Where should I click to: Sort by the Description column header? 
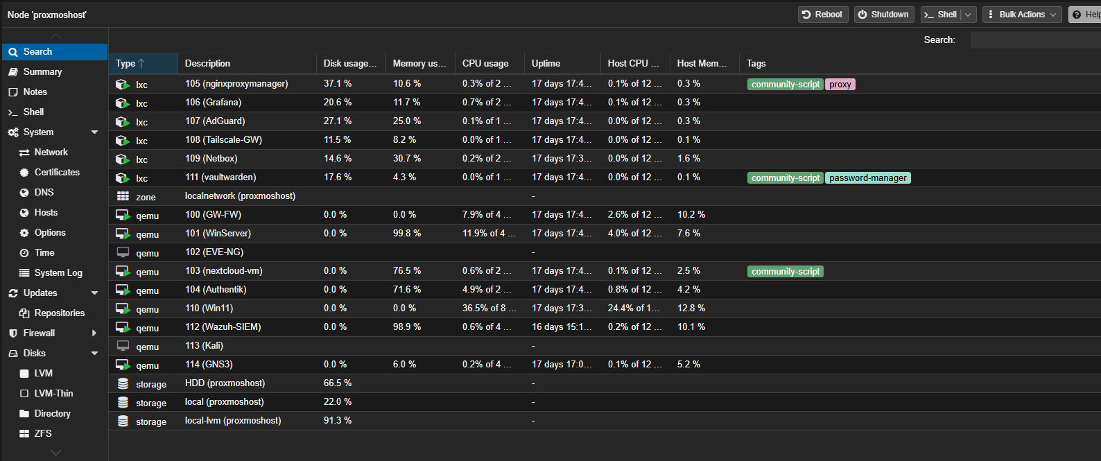(247, 63)
